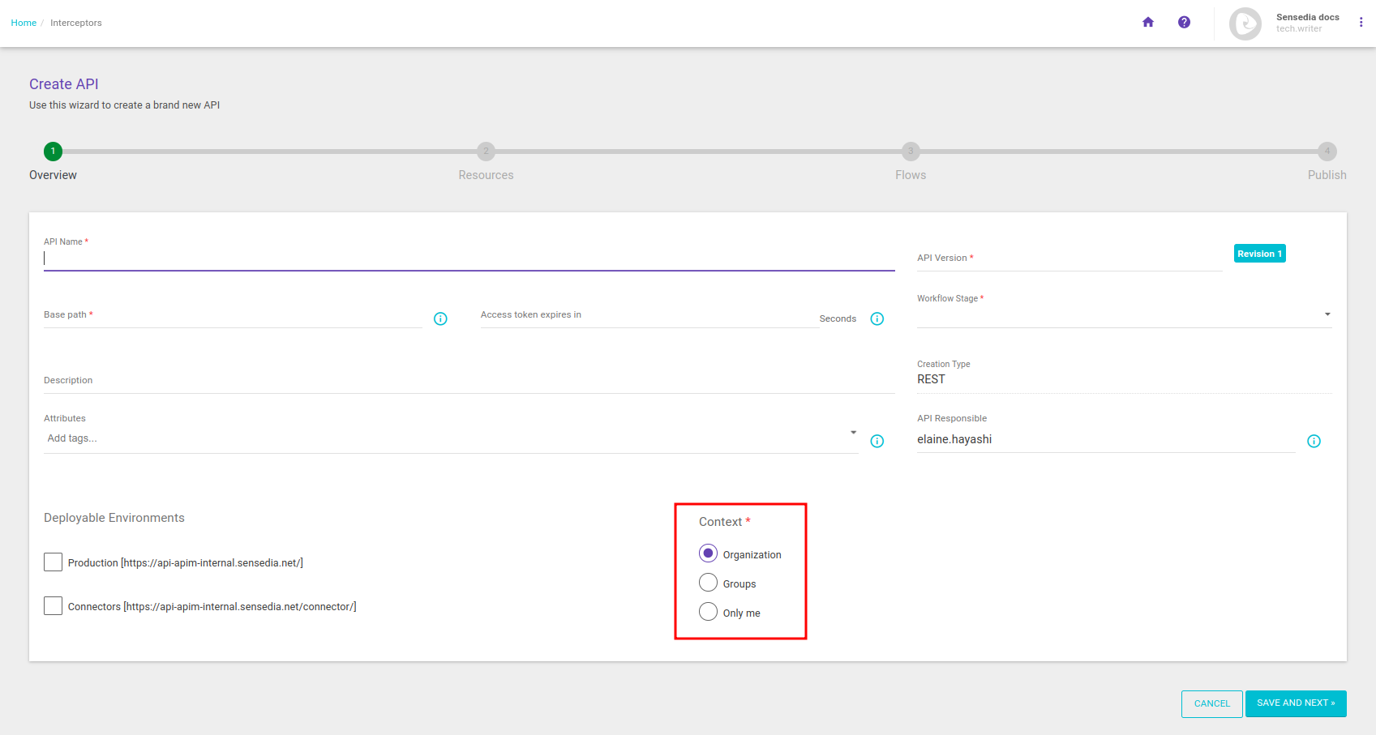Click the info icon next to API Responsible
Screen dimensions: 1376x735
point(1314,441)
